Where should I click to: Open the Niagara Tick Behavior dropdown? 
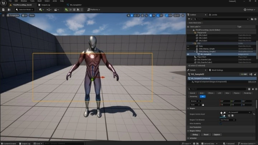tap(228, 120)
